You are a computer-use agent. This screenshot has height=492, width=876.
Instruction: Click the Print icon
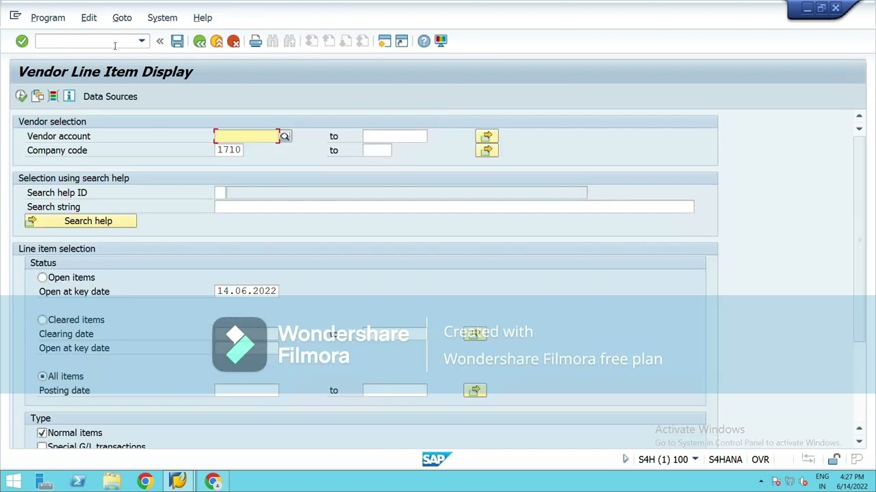coord(255,41)
